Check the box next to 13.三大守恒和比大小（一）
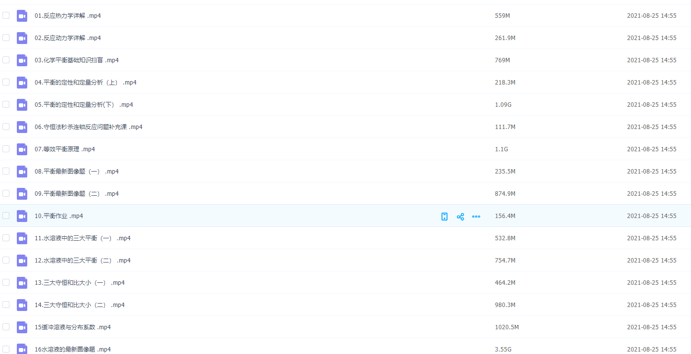The image size is (691, 354). point(6,282)
